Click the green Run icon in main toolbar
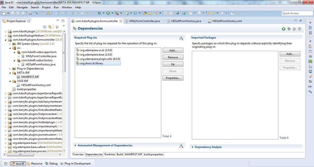This screenshot has height=167, width=314. pos(108,13)
